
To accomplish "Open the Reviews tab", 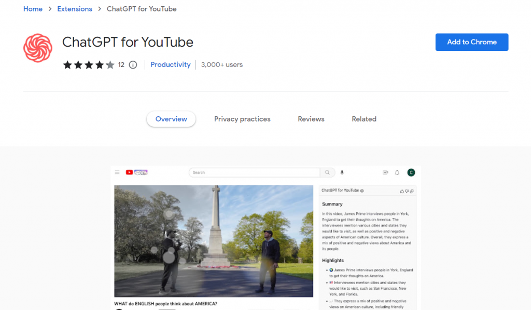I will click(311, 119).
